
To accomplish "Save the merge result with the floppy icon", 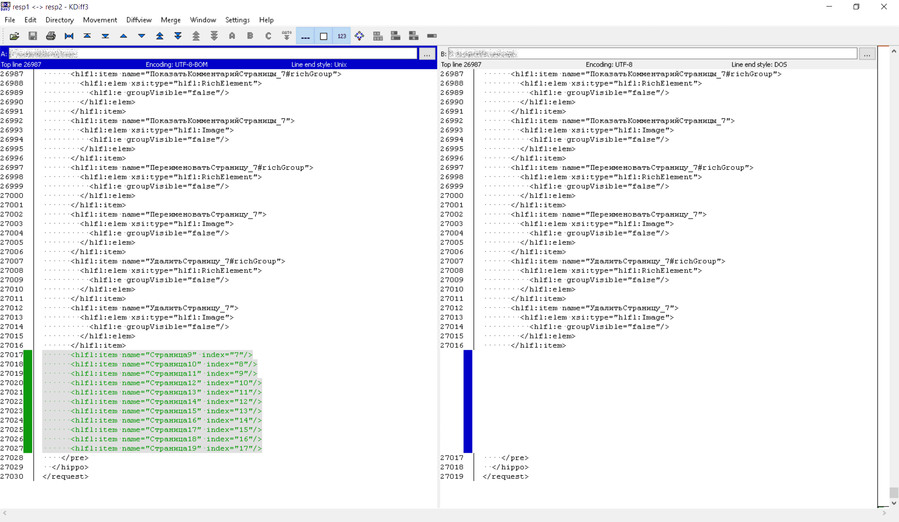I will (x=33, y=36).
